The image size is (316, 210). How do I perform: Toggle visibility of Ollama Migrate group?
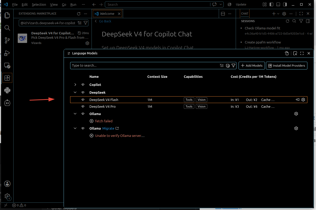pyautogui.click(x=83, y=129)
